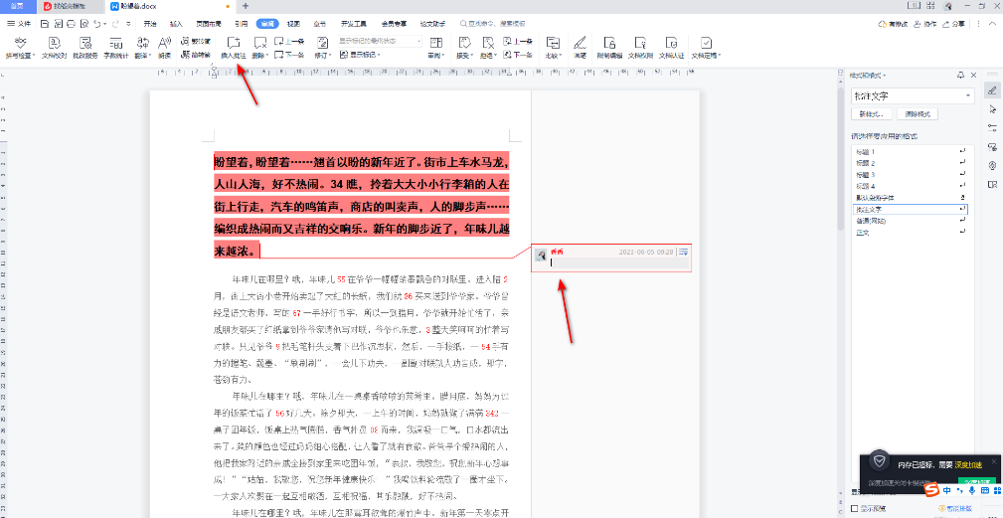This screenshot has height=518, width=1003.
Task: Click the accept changes icon
Action: point(465,42)
